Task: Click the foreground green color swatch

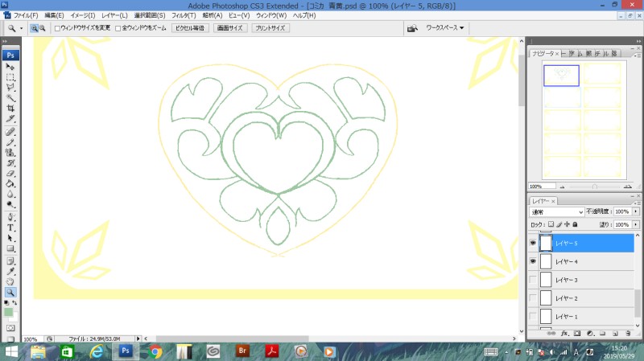Action: 8,313
